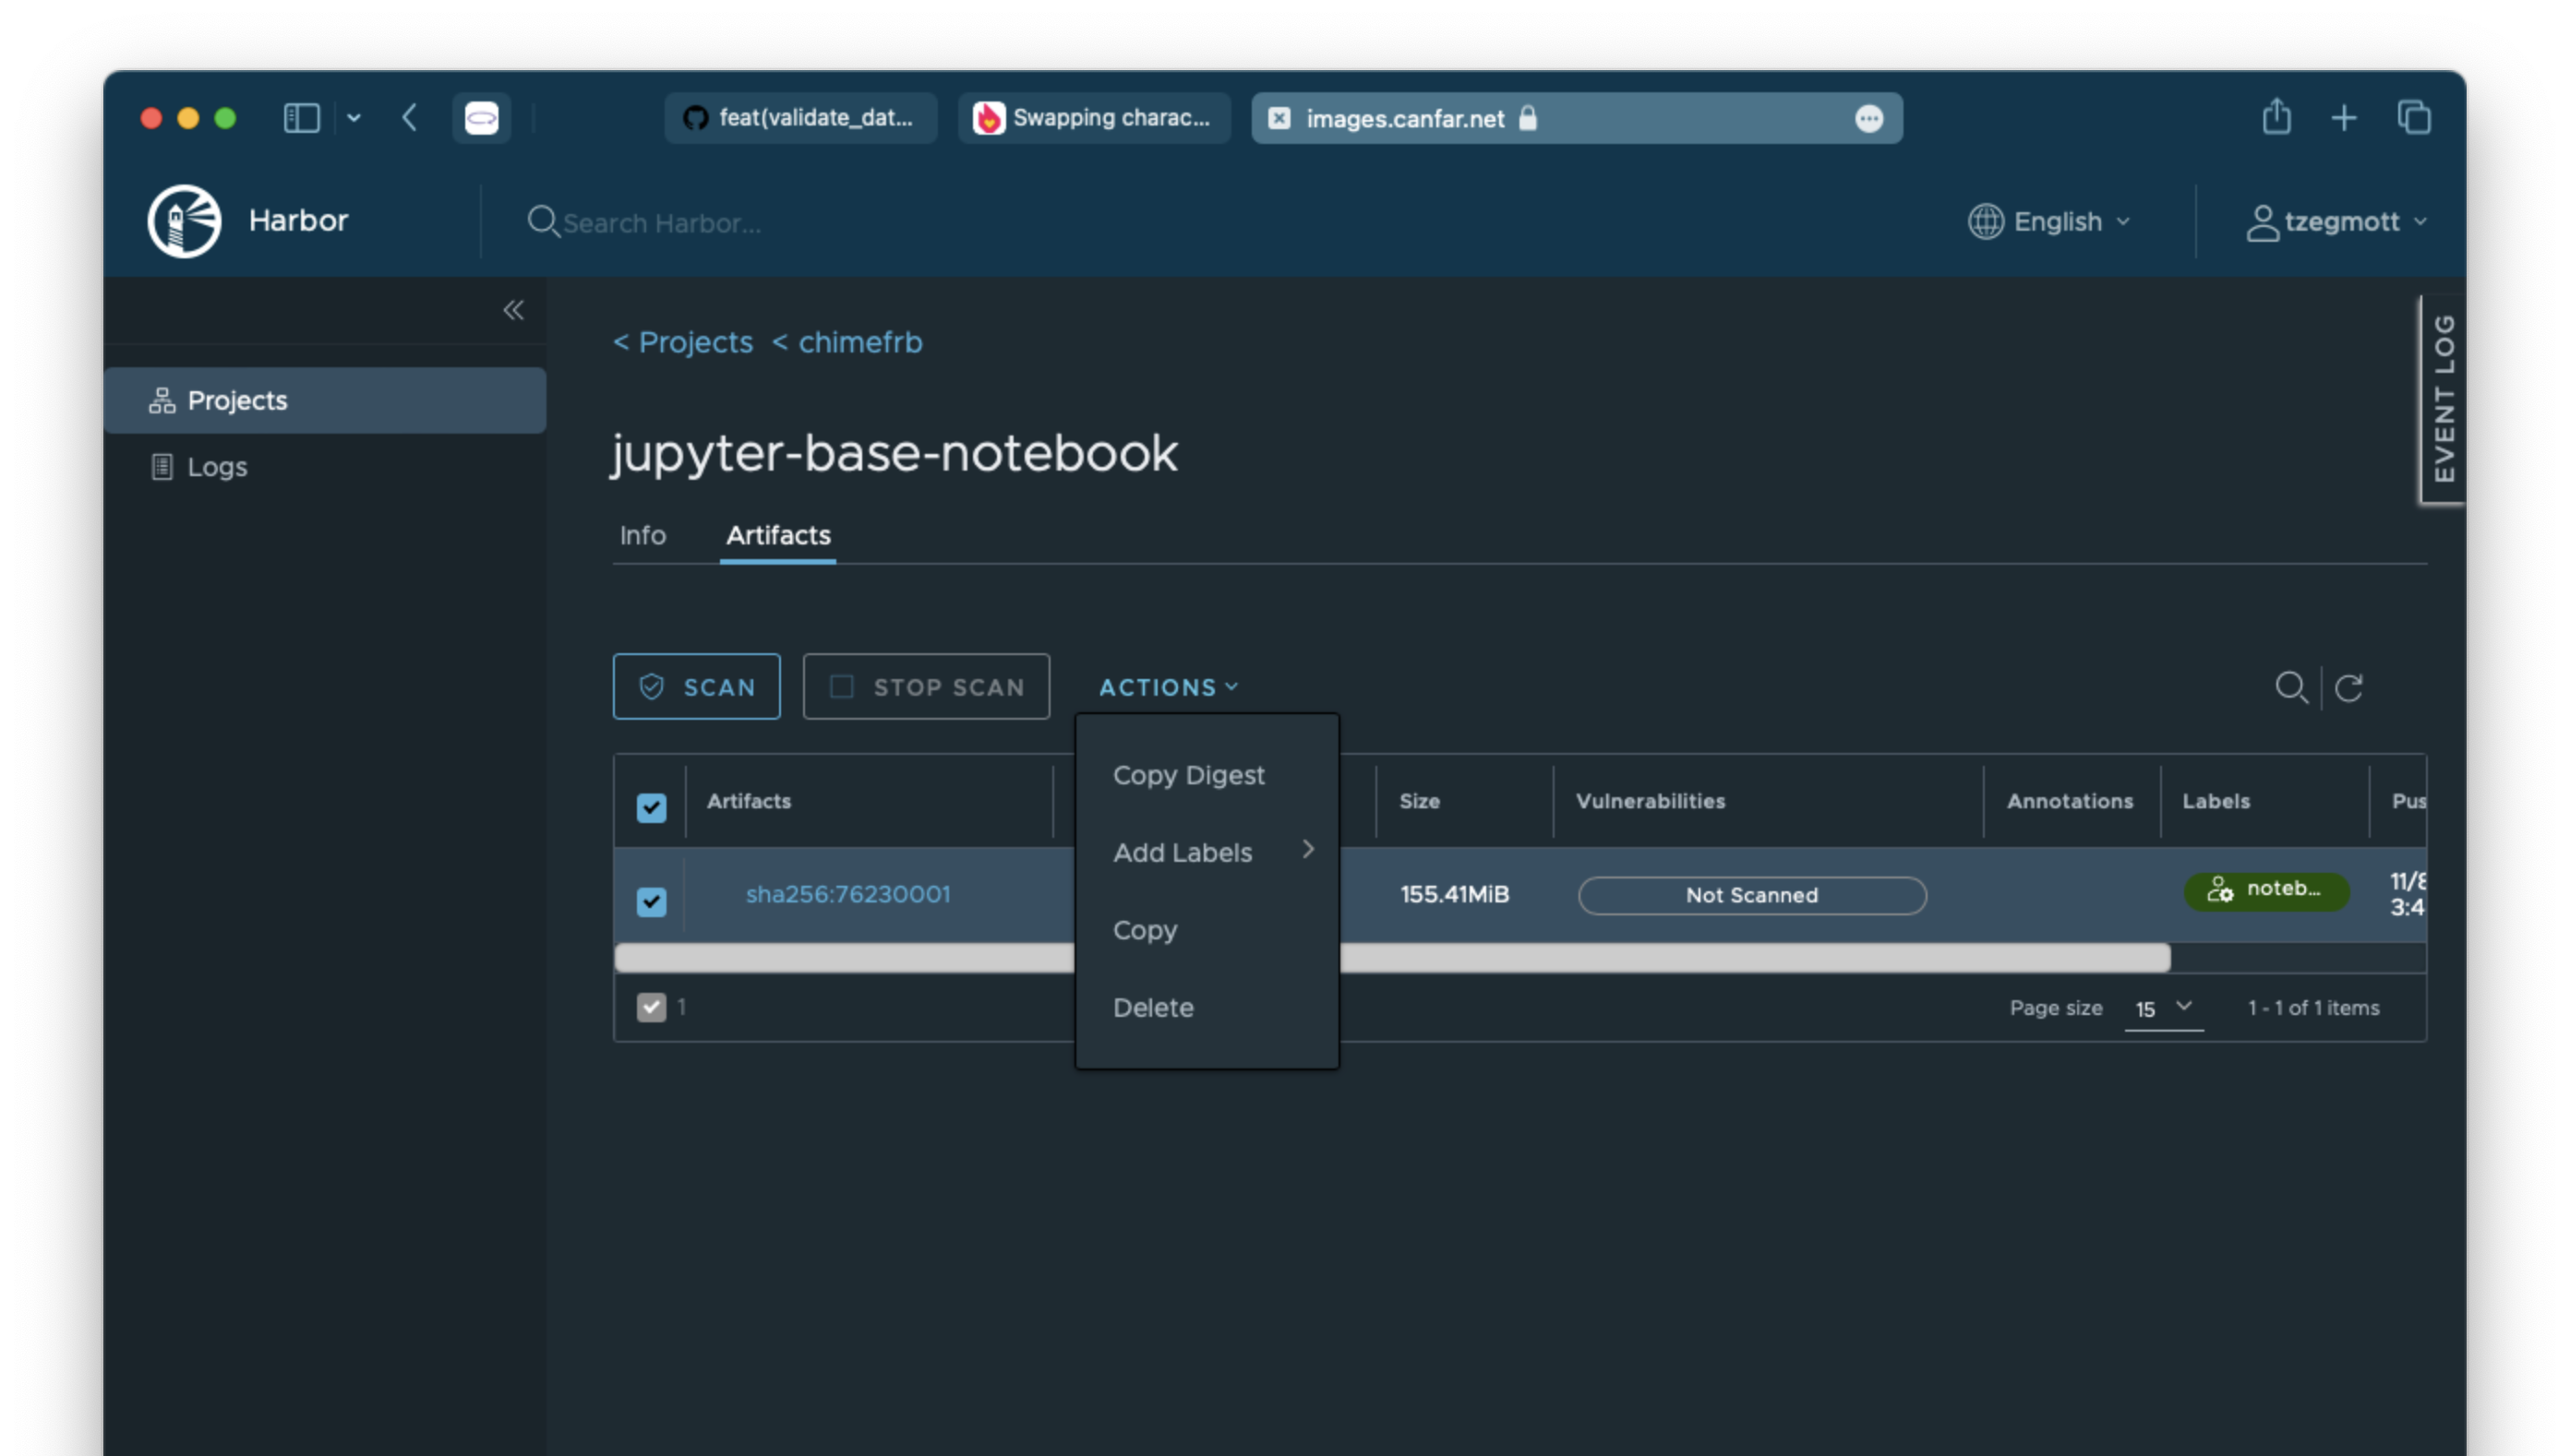The width and height of the screenshot is (2570, 1456).
Task: Click the Annotations column header
Action: pyautogui.click(x=2069, y=801)
